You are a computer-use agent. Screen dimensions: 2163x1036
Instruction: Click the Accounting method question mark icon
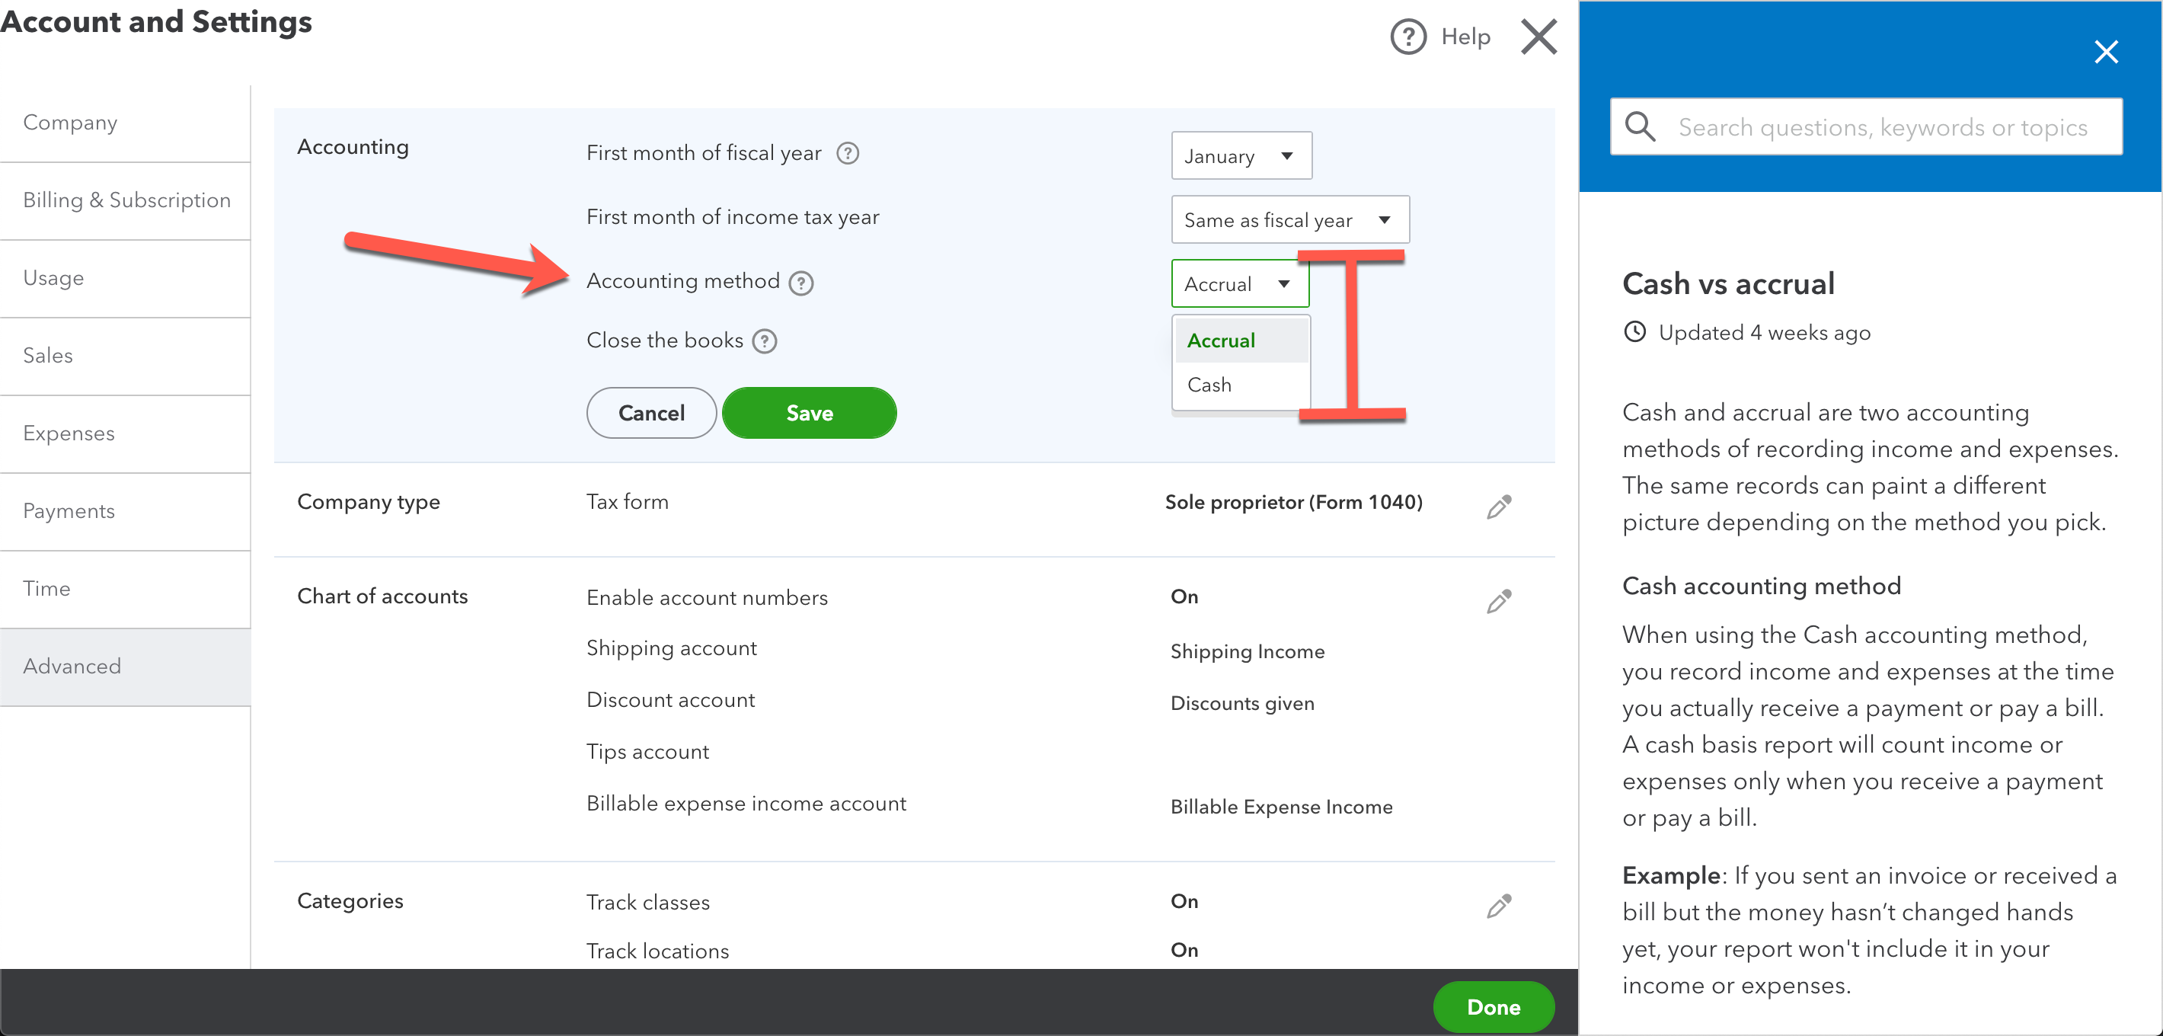(802, 283)
